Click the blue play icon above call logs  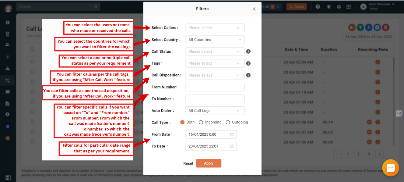377,27
